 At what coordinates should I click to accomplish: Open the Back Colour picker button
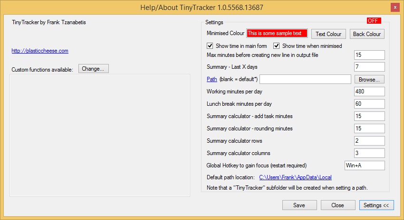pos(367,34)
